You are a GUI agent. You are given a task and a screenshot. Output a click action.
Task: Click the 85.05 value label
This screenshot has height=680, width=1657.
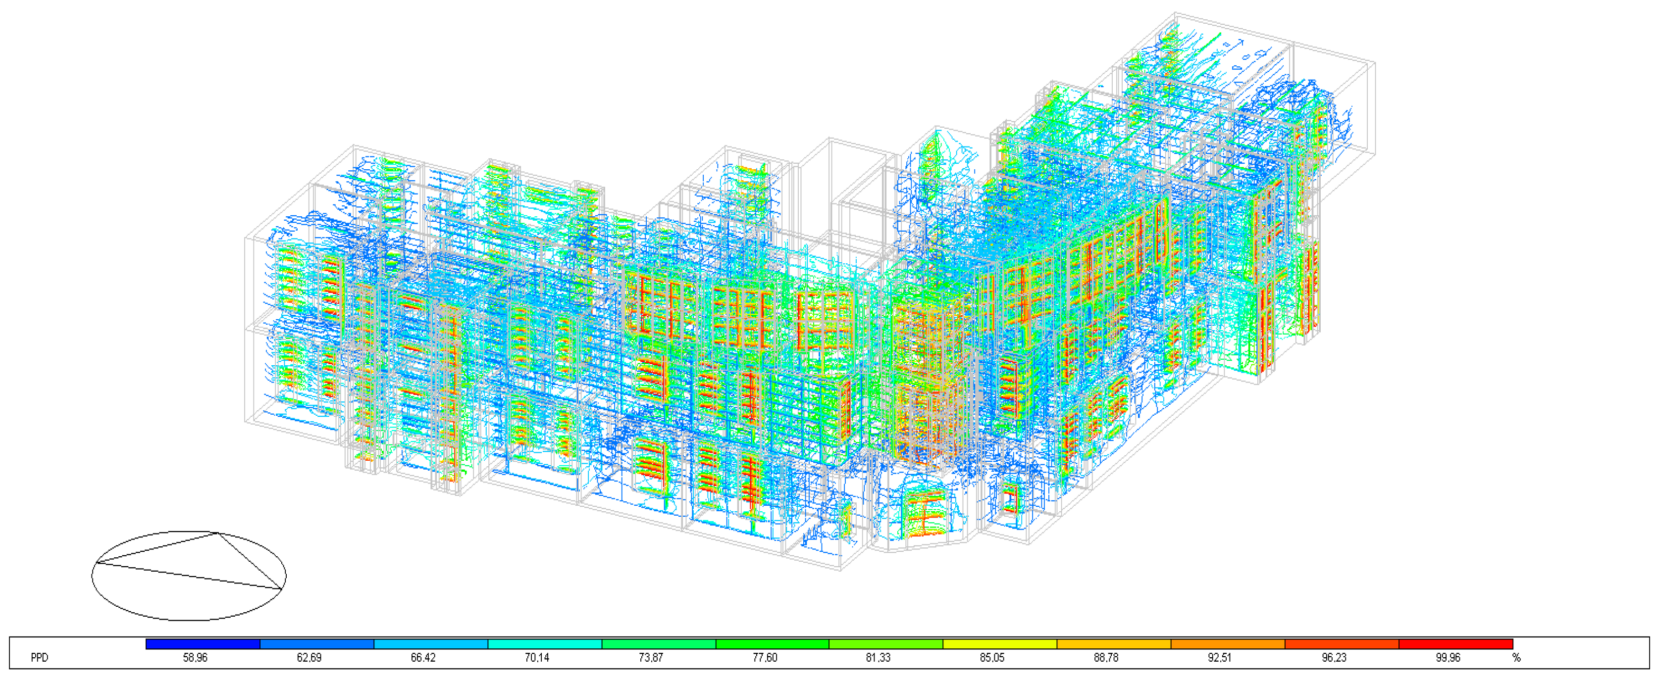[992, 658]
